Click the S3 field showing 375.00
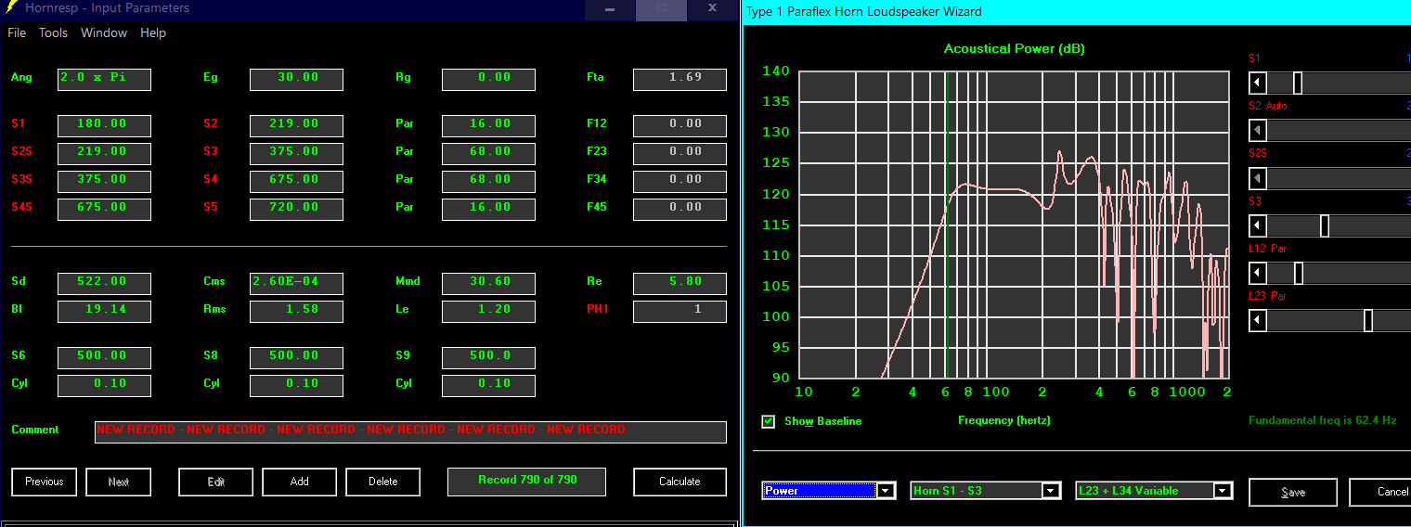Image resolution: width=1411 pixels, height=527 pixels. pos(296,153)
